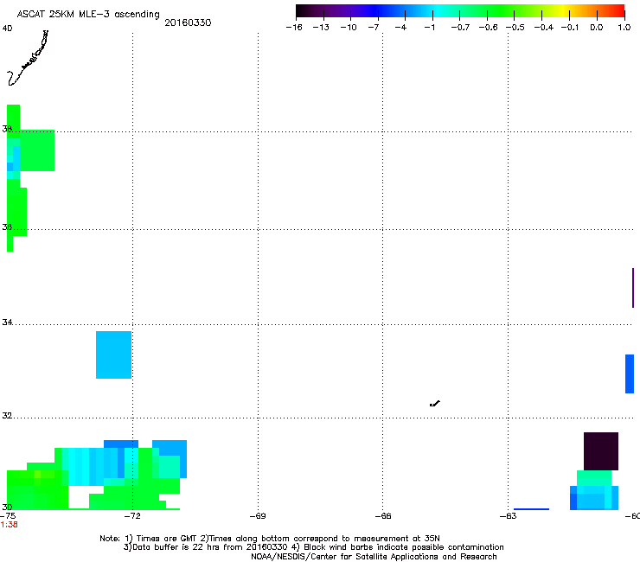
Task: Click the black wind barb symbol
Action: coord(435,403)
